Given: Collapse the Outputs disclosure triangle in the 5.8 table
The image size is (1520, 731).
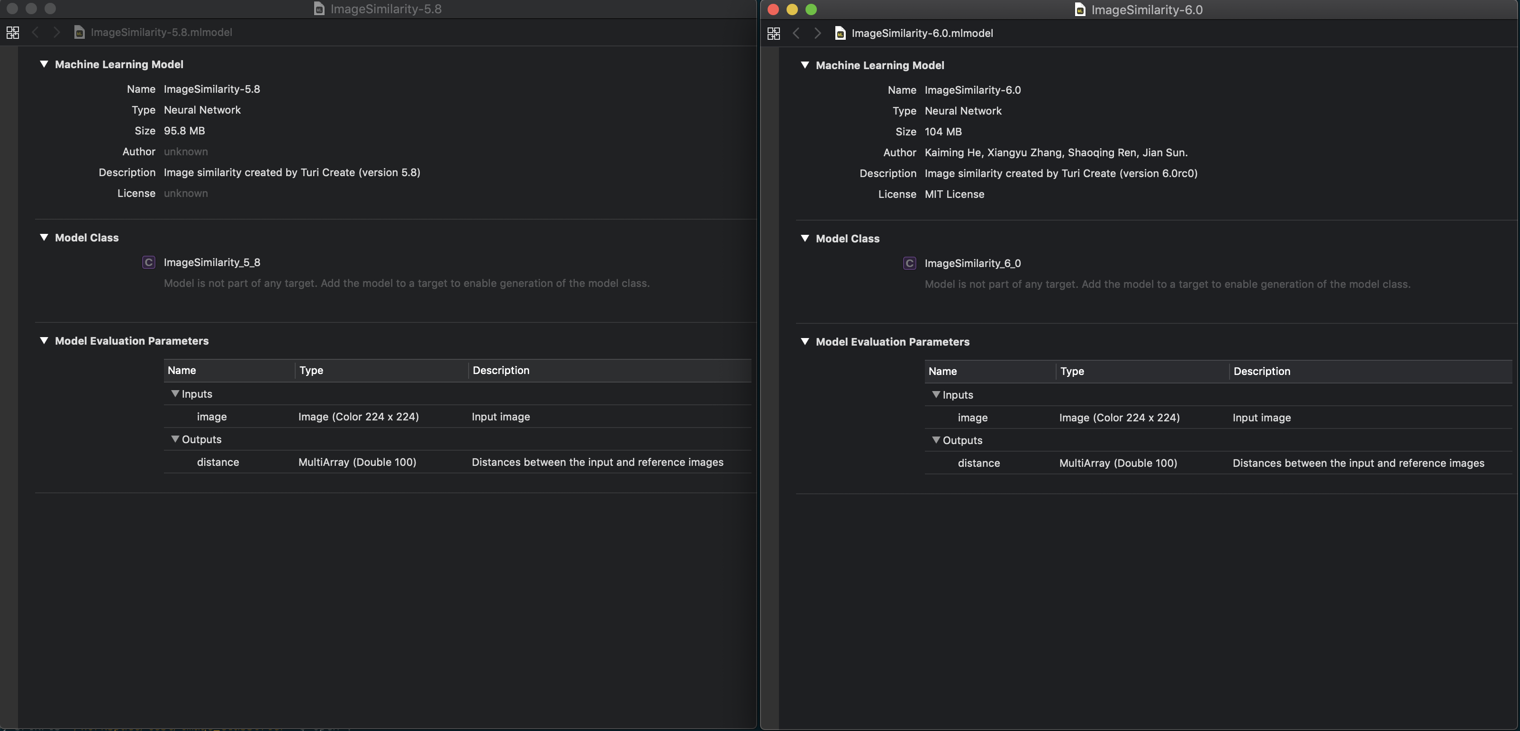Looking at the screenshot, I should click(x=175, y=439).
